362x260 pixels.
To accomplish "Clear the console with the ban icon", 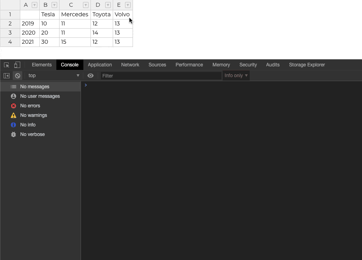I will 17,76.
